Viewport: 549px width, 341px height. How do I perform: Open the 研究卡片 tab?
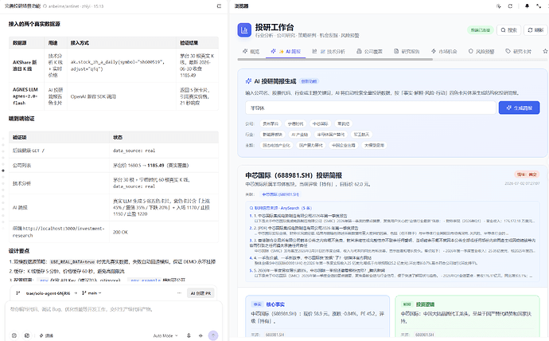point(519,52)
